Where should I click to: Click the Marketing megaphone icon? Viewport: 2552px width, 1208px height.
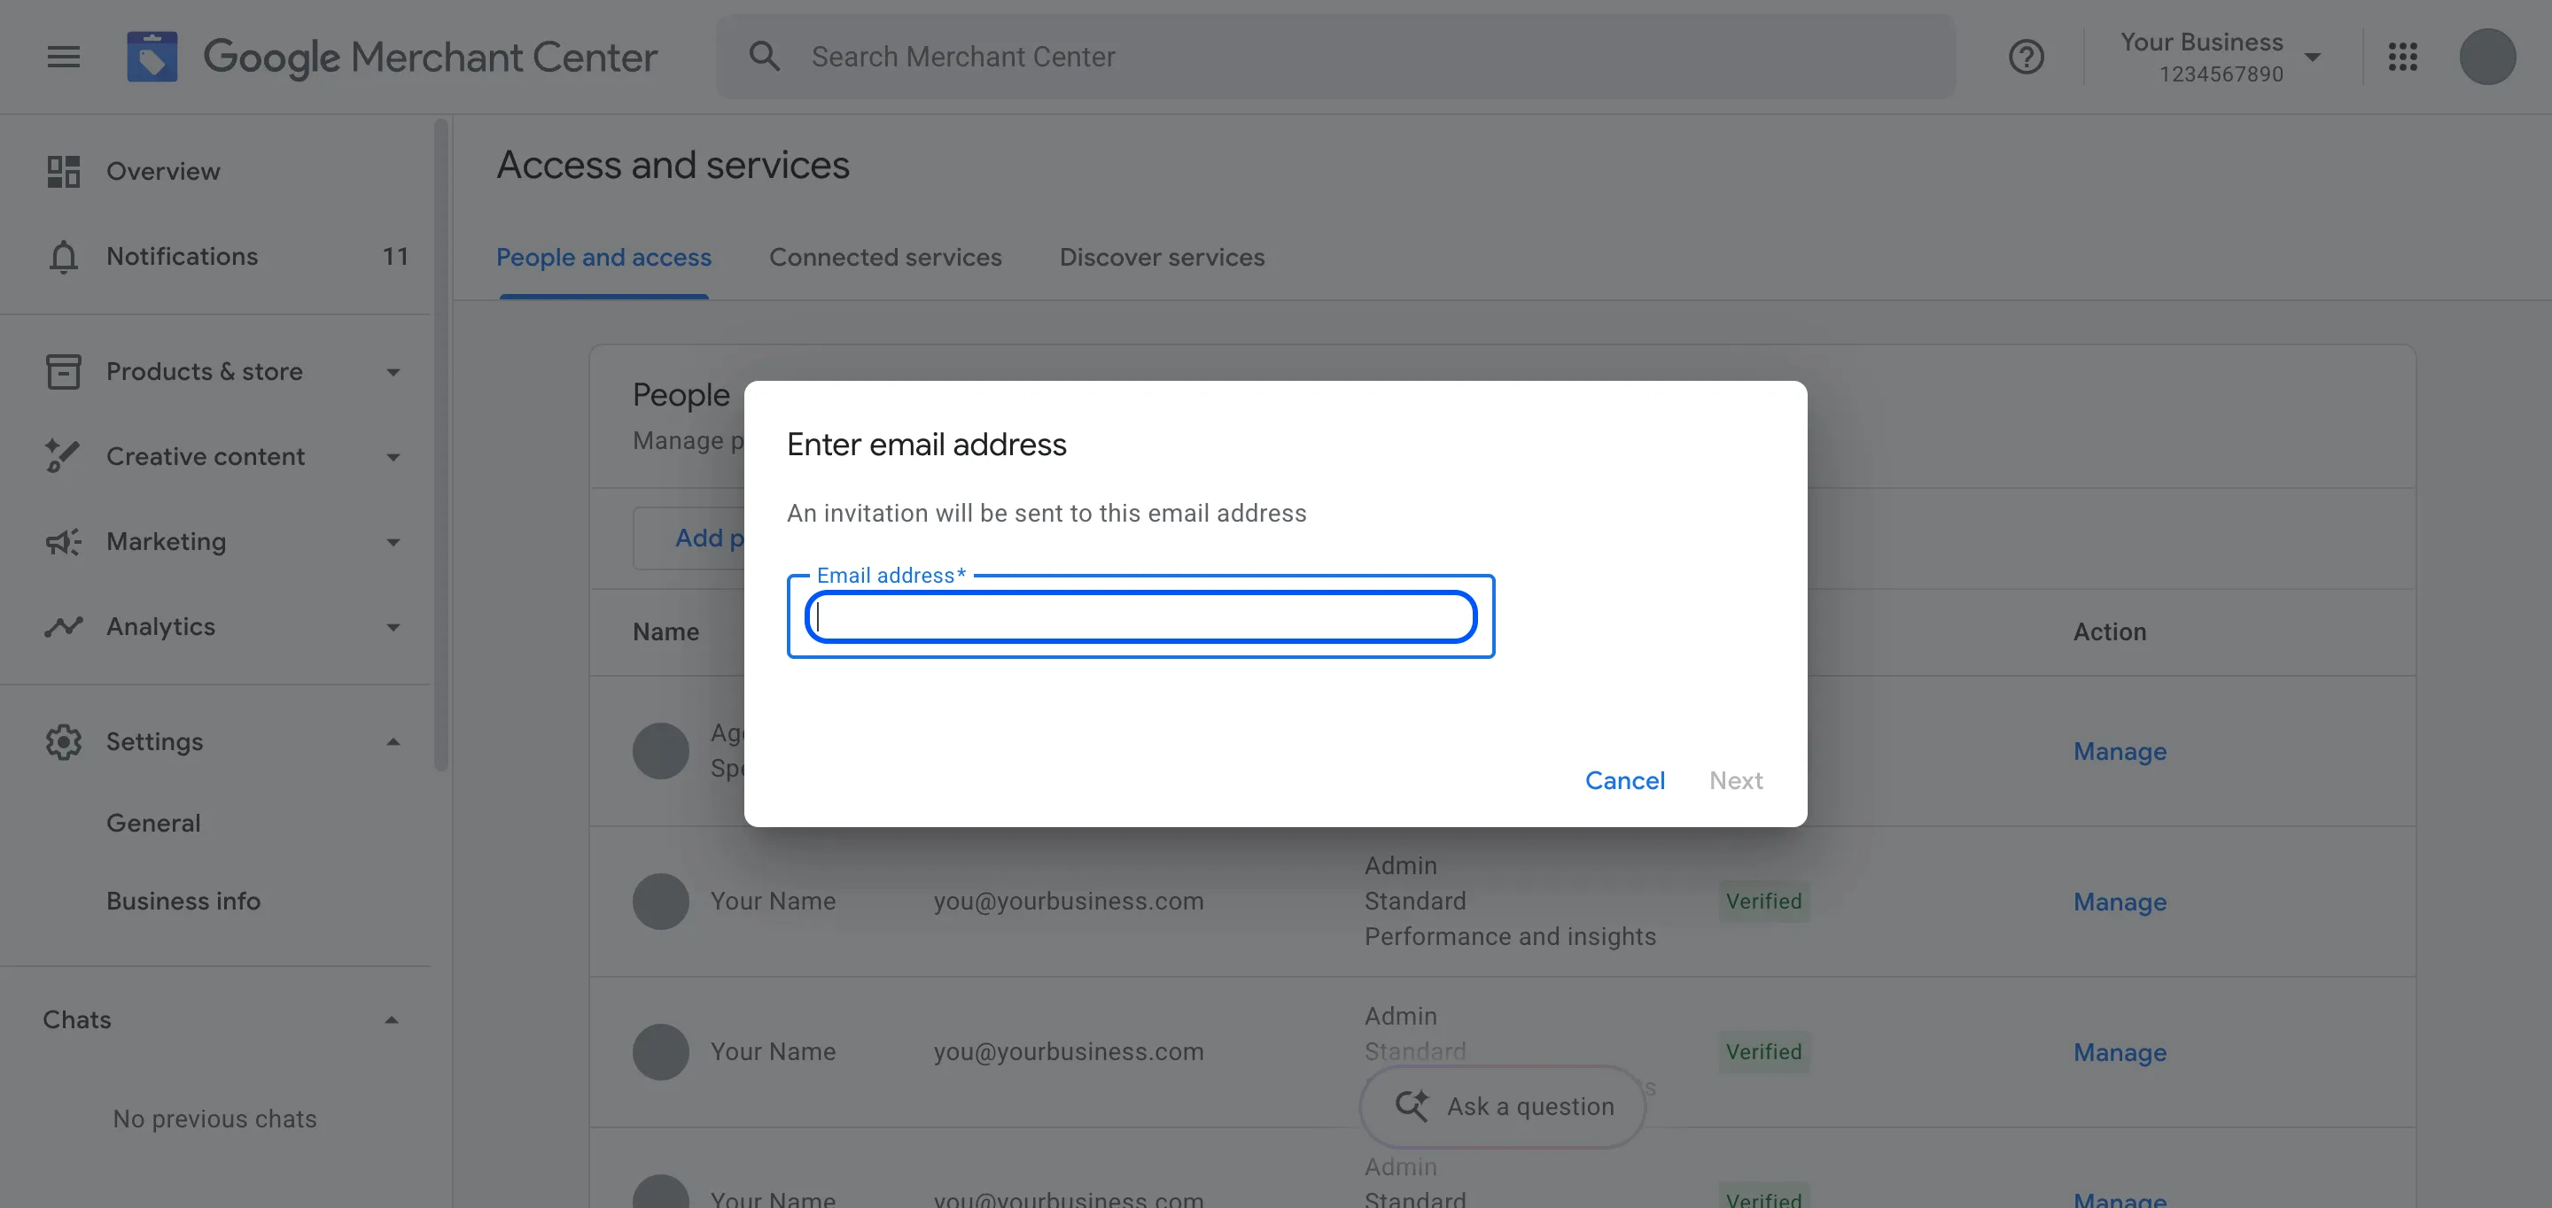pos(64,542)
